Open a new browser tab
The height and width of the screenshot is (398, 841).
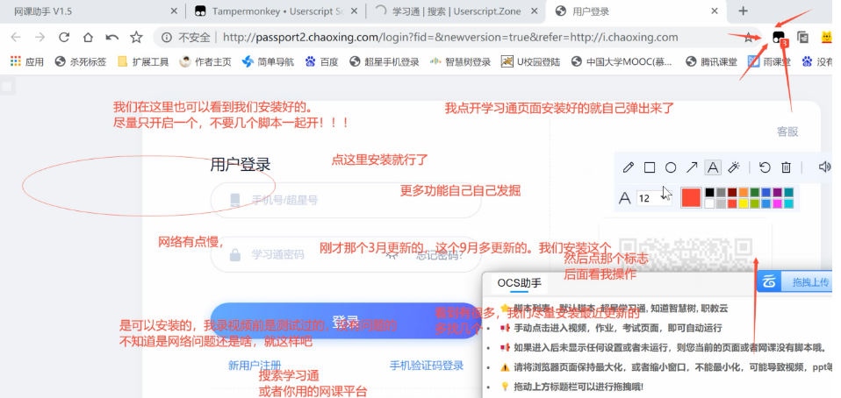pos(743,11)
